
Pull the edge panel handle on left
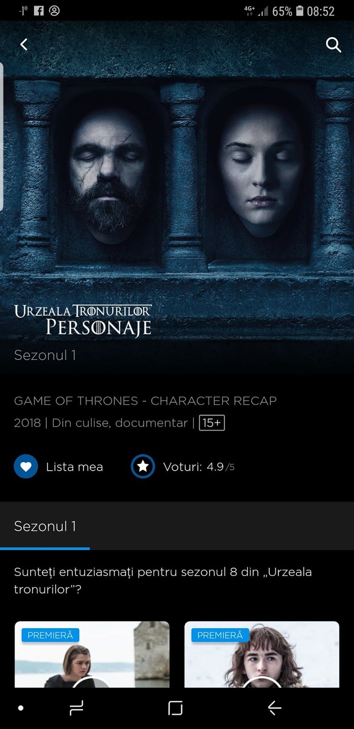(2, 136)
